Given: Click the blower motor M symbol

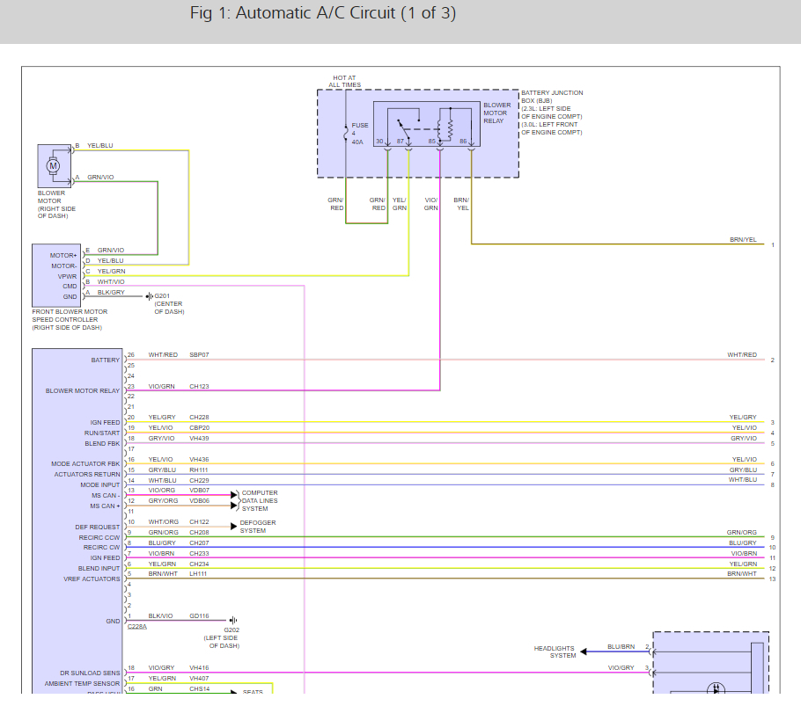Looking at the screenshot, I should click(53, 164).
